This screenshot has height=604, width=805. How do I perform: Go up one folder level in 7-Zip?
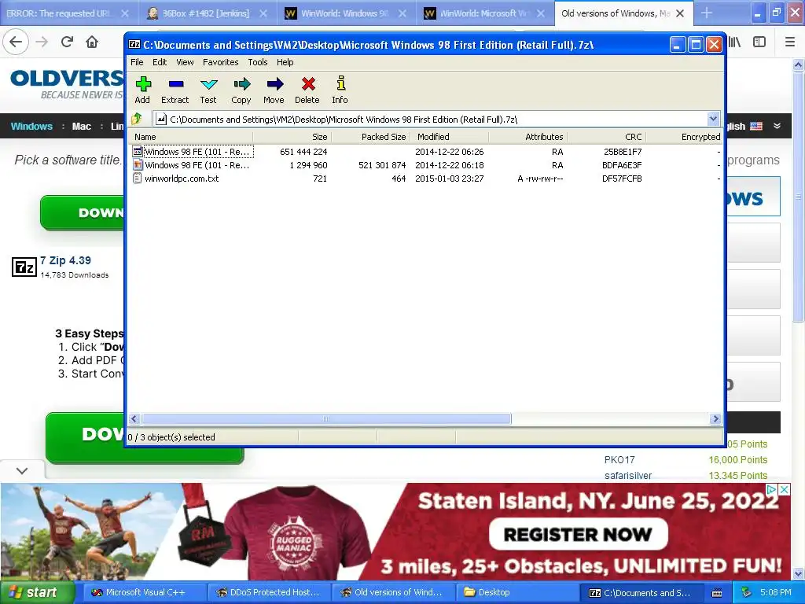pos(137,120)
